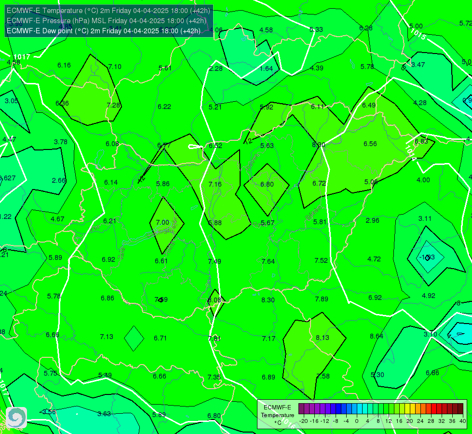Click the grid value 4.39

pyautogui.click(x=317, y=68)
